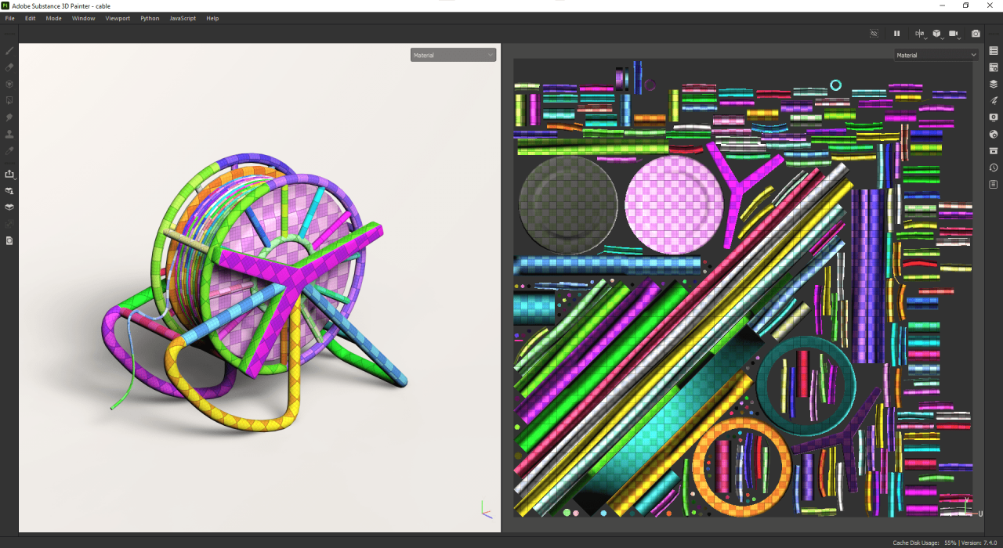The height and width of the screenshot is (548, 1003).
Task: Open the Window menu
Action: point(83,18)
